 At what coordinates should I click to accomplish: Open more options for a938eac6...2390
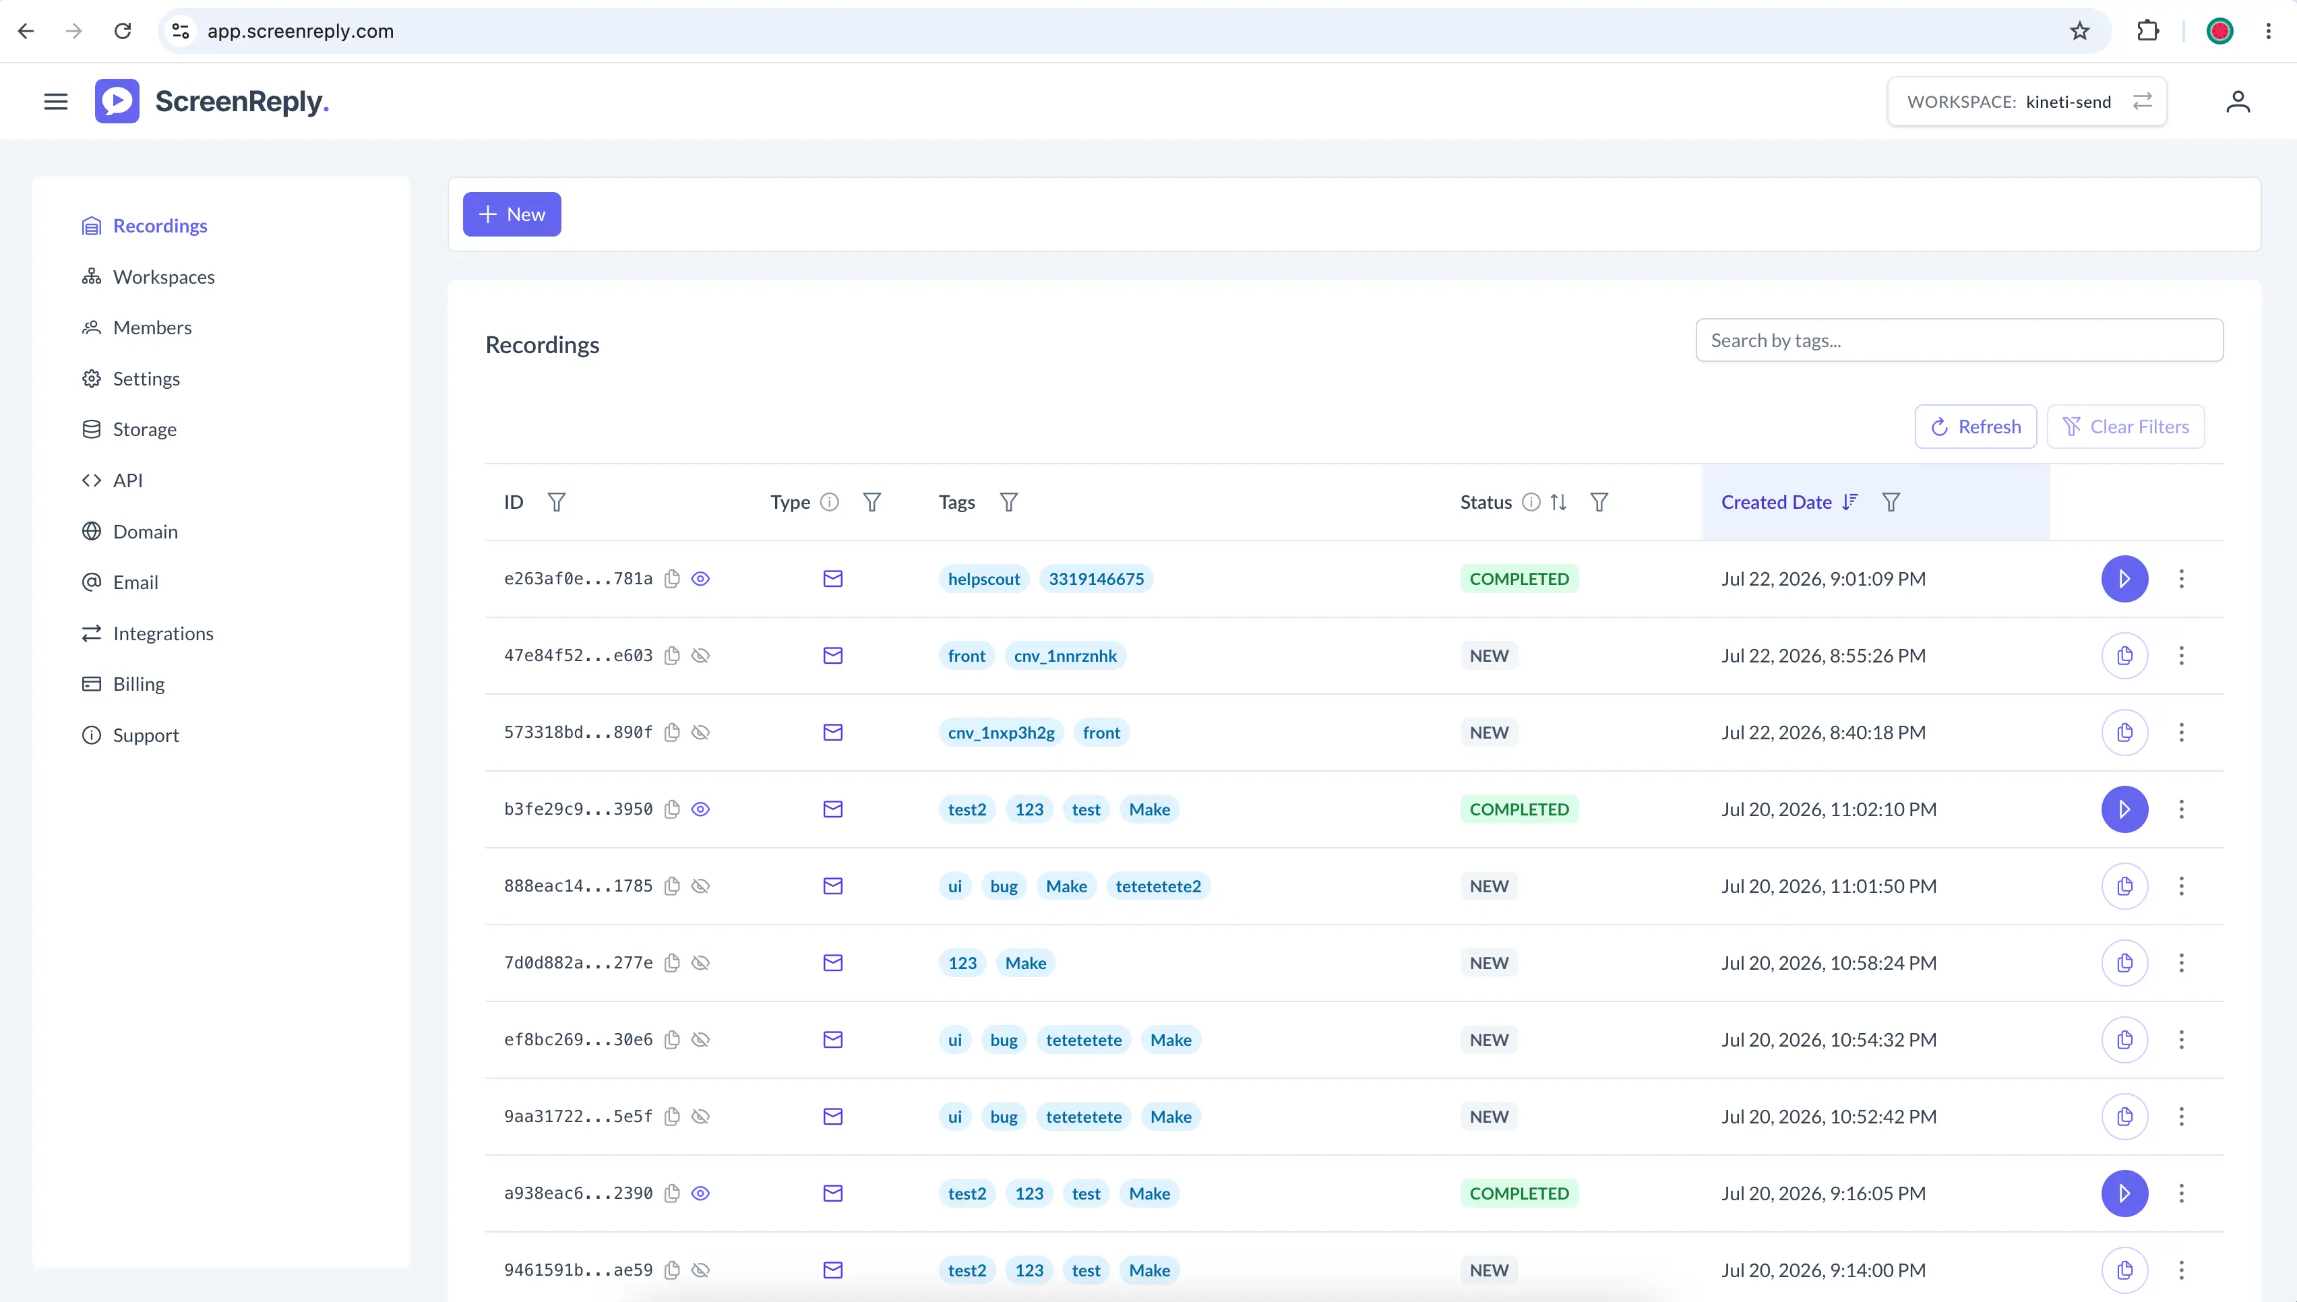pos(2182,1193)
